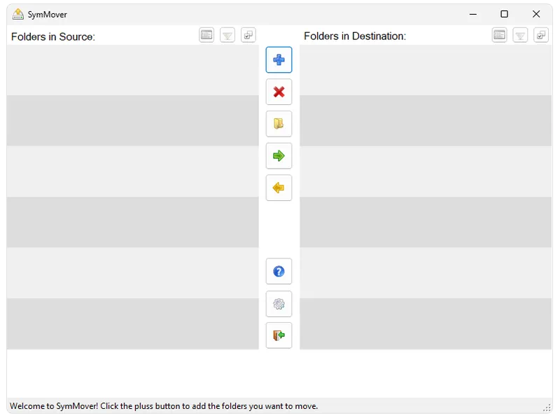The height and width of the screenshot is (418, 560).
Task: Click the select-all checkbox icon in Destination panel
Action: tap(541, 35)
